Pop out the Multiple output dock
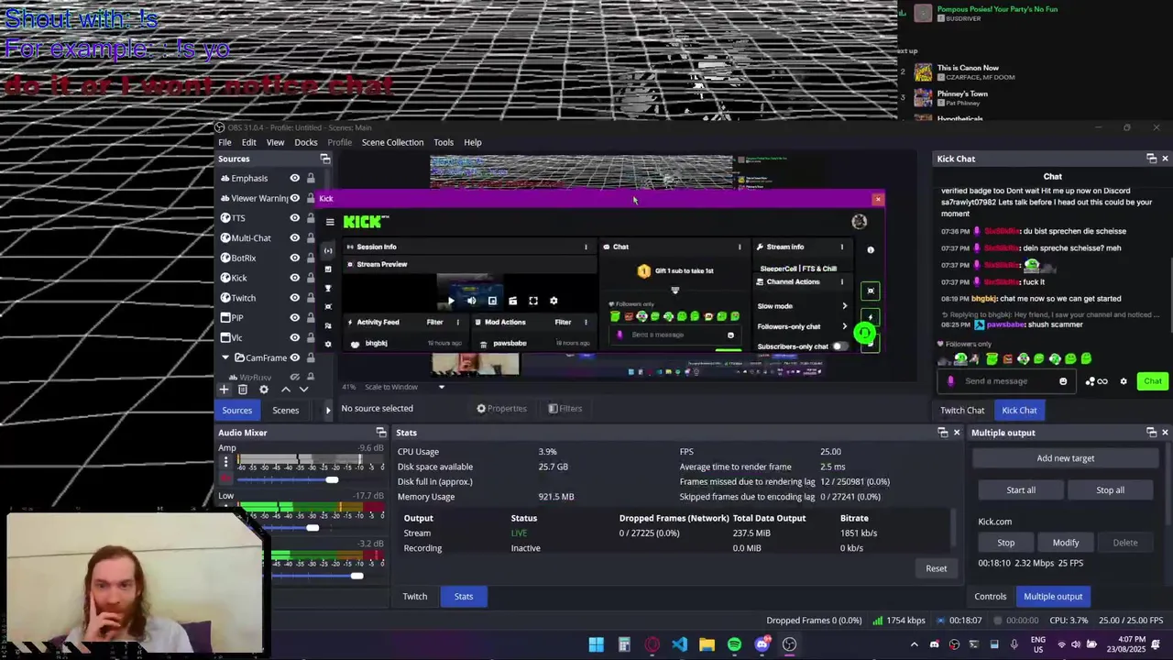The image size is (1173, 660). [x=1152, y=433]
